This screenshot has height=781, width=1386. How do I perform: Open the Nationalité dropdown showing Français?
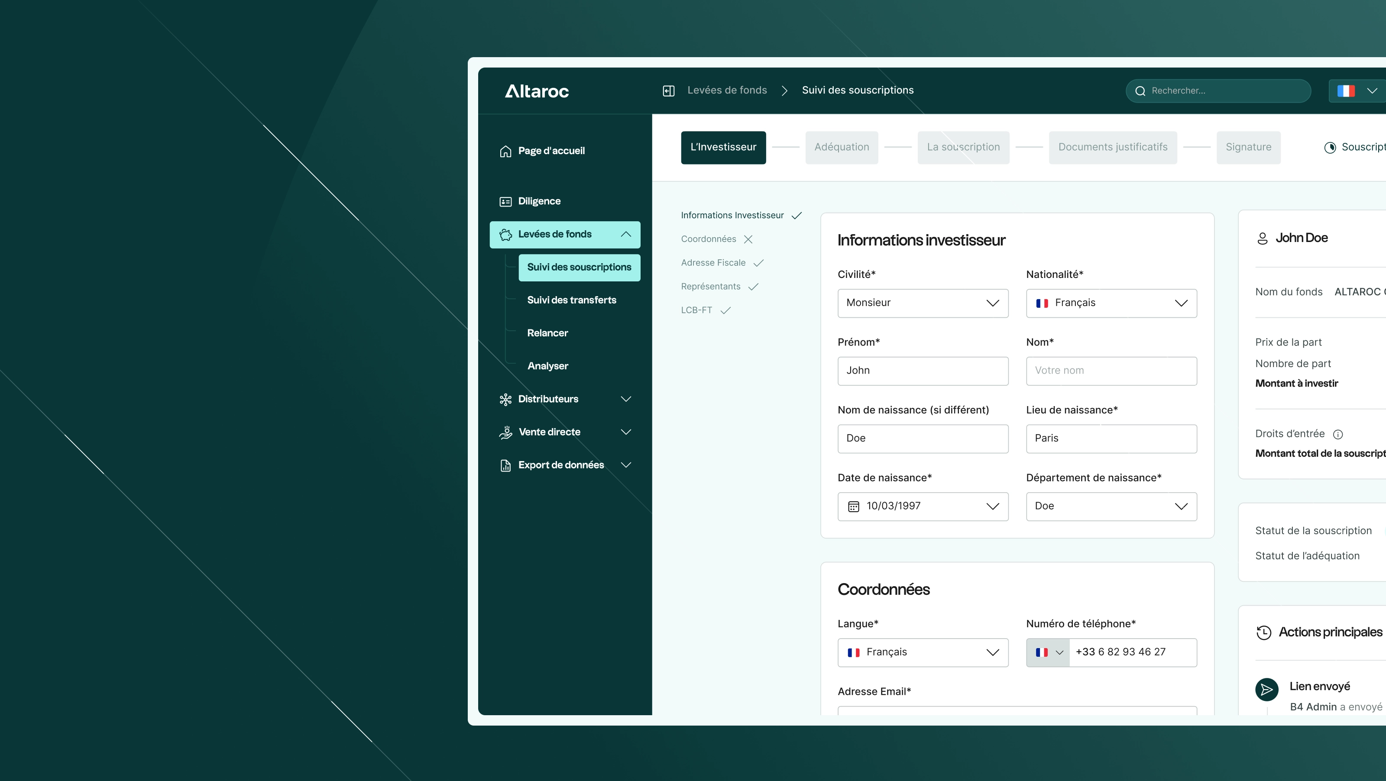tap(1111, 303)
